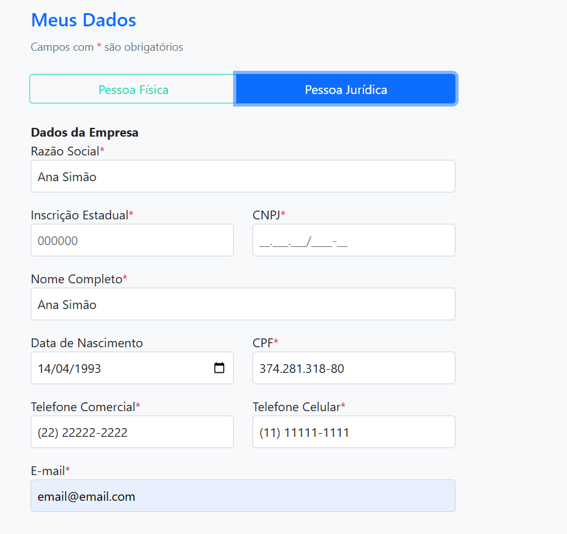The height and width of the screenshot is (534, 567).
Task: Click the Nome Completo label
Action: pos(76,279)
